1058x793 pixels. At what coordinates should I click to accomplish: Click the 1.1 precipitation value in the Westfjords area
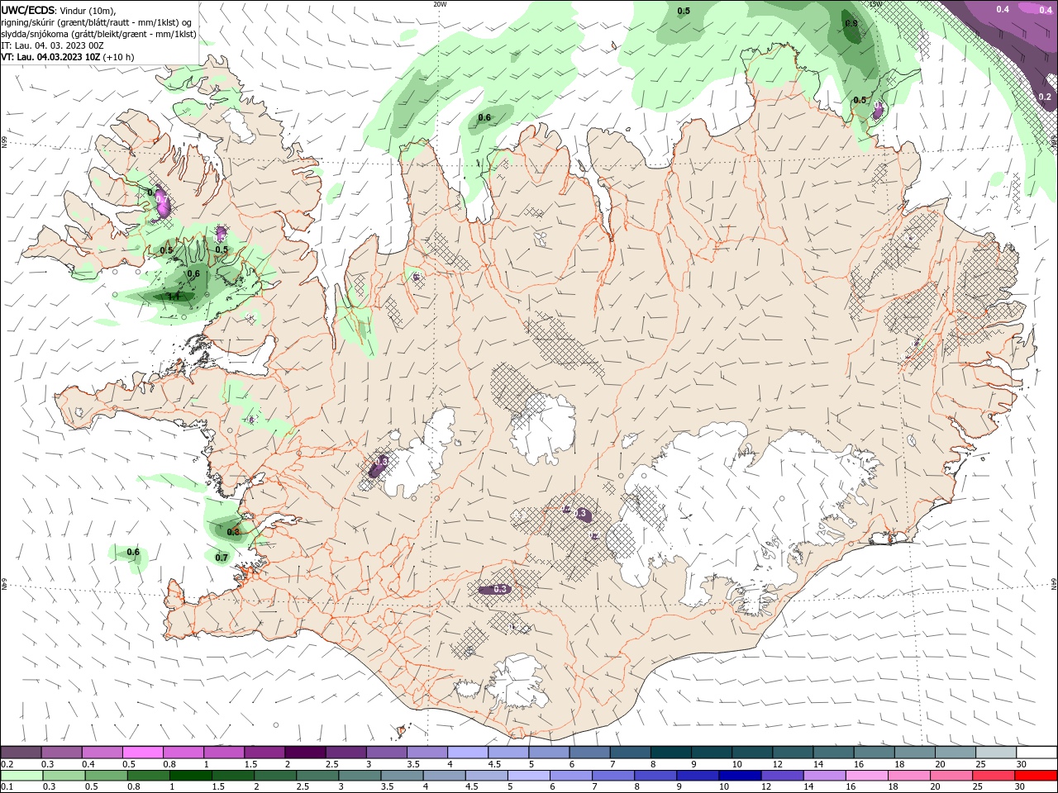(x=174, y=296)
